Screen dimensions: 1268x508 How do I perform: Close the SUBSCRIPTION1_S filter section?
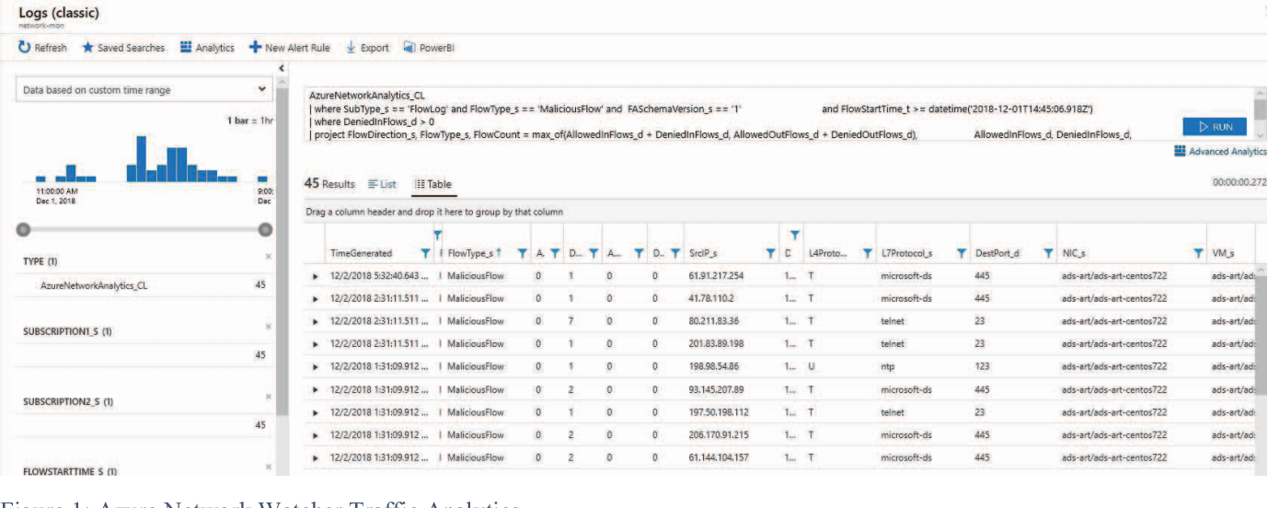click(x=268, y=327)
